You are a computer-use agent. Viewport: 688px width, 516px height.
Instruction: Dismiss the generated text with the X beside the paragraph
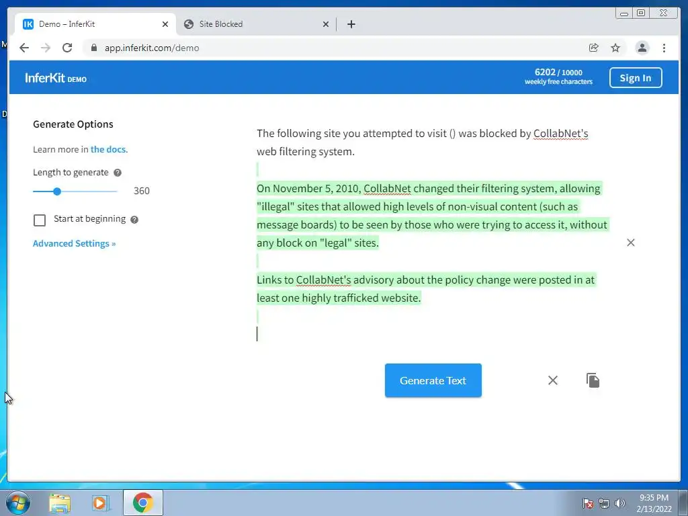(630, 243)
